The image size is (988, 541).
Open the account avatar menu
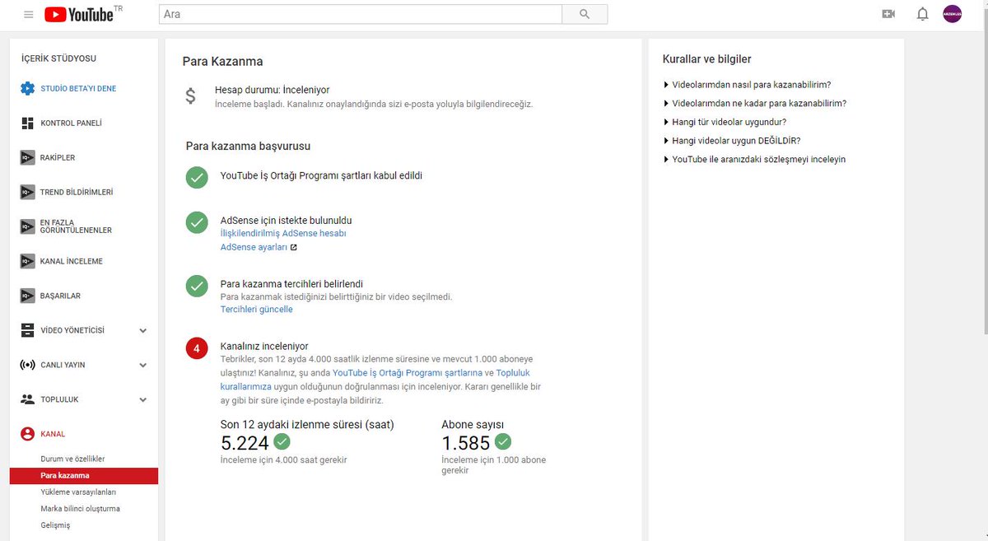(953, 14)
